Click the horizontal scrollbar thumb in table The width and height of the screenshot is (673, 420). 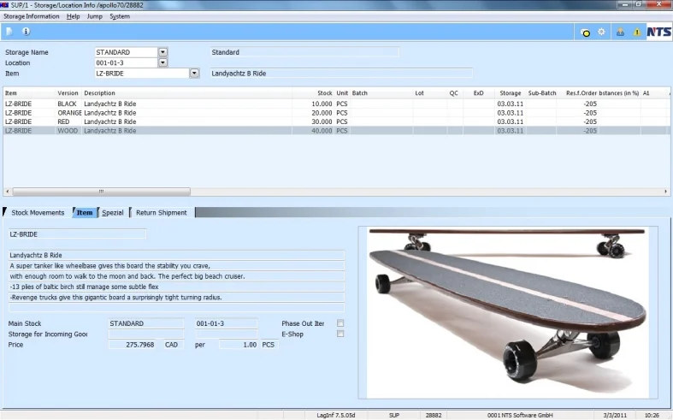coord(101,192)
